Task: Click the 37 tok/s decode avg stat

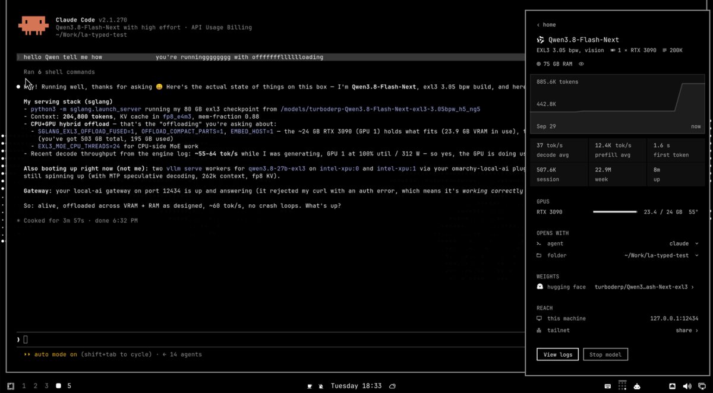Action: [559, 150]
